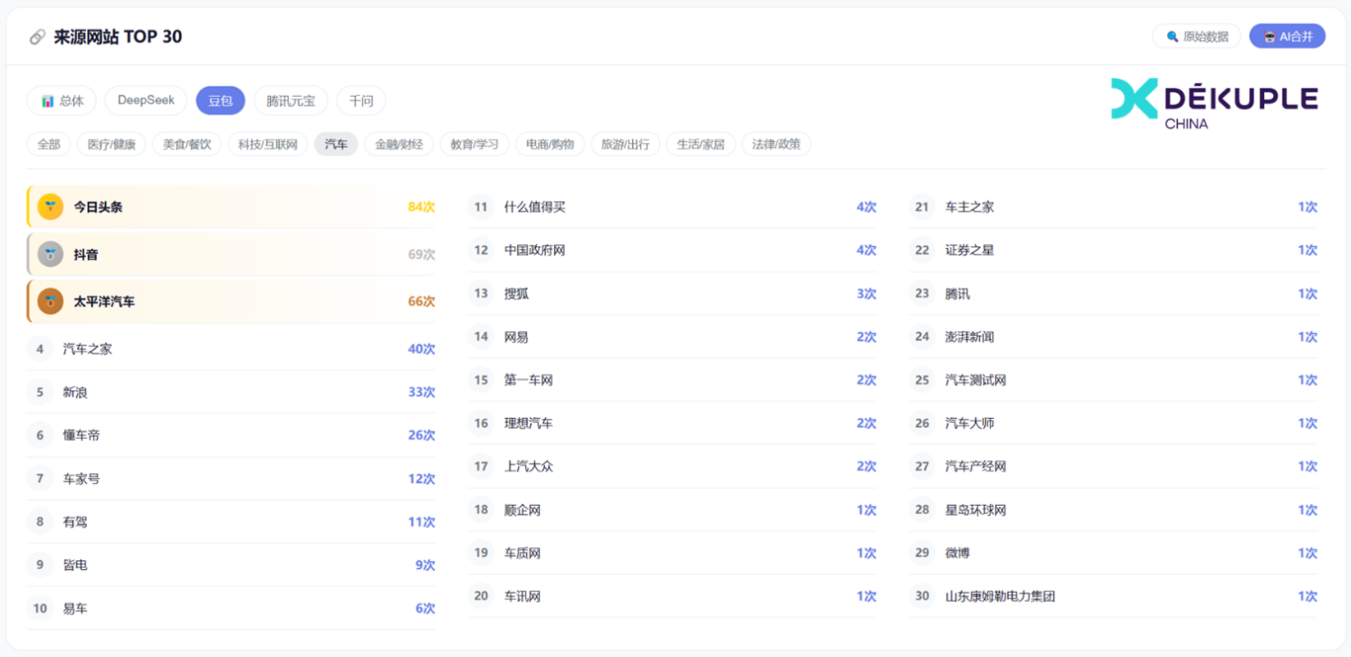Screen dimensions: 1351x657
Task: Click the rank 30 badge for 山东康姆勒电力集团
Action: click(x=922, y=596)
